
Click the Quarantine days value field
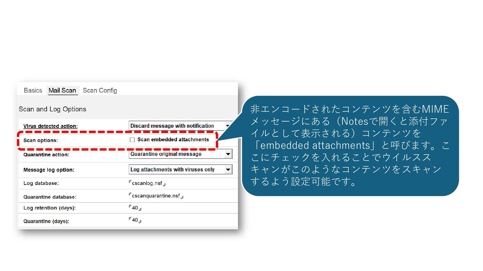coord(135,220)
